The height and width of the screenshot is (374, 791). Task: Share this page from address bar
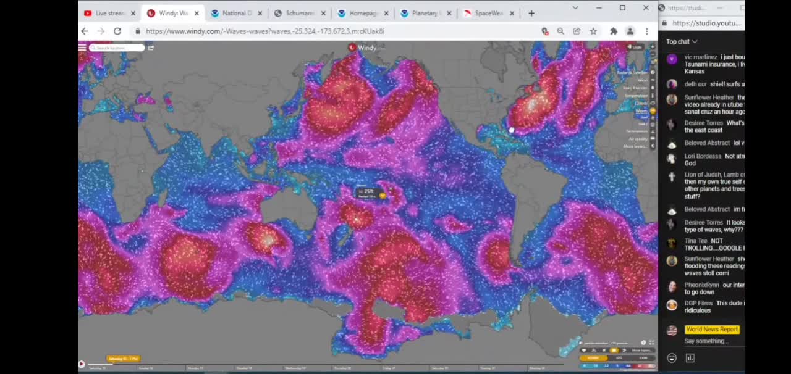pos(577,31)
